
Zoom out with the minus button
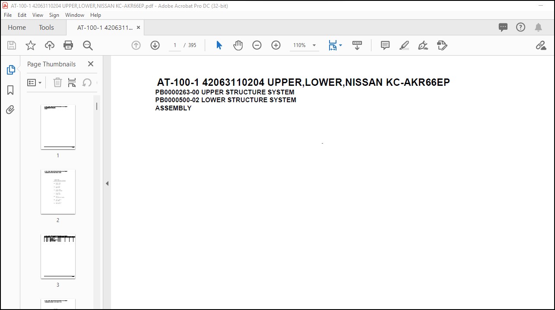257,45
